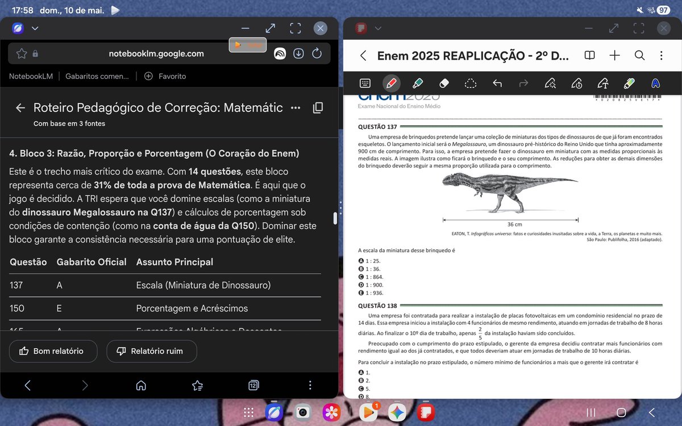Undo the last stroke
682x426 pixels.
pyautogui.click(x=497, y=83)
